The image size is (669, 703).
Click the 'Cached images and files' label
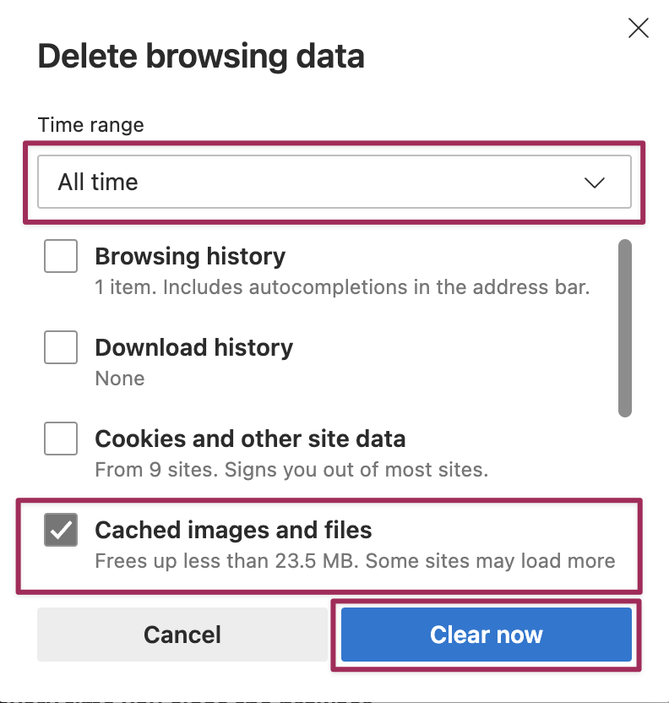[233, 530]
